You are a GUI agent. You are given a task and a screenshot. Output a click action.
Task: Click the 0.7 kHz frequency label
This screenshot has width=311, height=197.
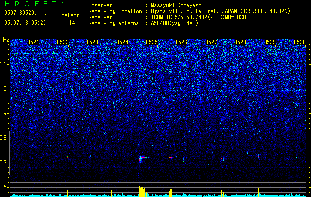coord(4,163)
